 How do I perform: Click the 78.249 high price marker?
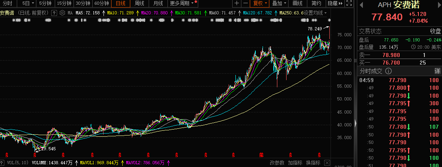pyautogui.click(x=315, y=29)
